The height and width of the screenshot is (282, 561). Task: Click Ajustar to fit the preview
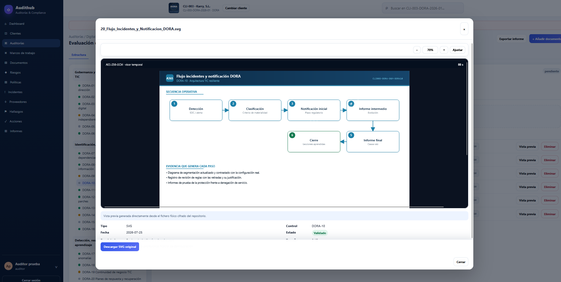457,50
